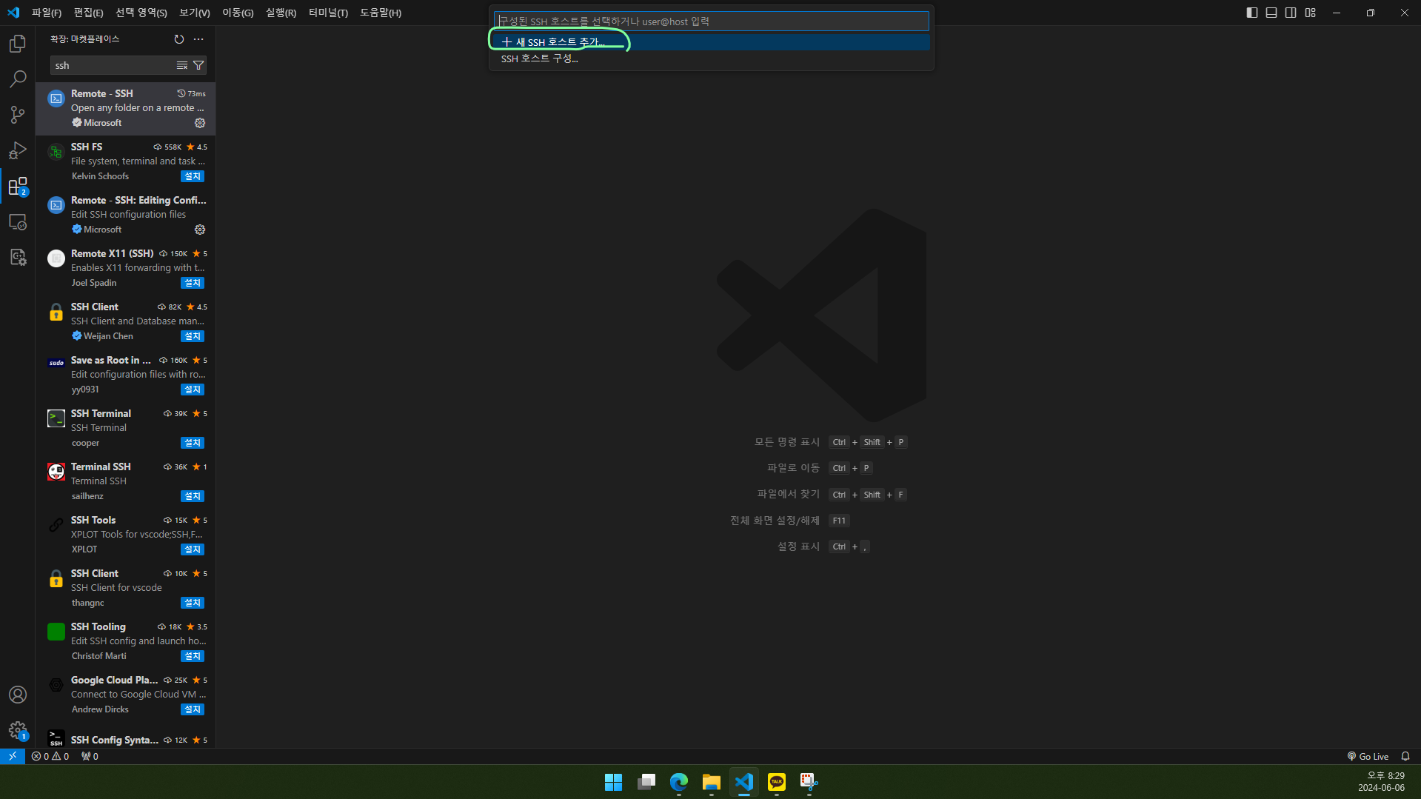Open the Manage gear in activity bar
The width and height of the screenshot is (1421, 799).
pyautogui.click(x=18, y=730)
